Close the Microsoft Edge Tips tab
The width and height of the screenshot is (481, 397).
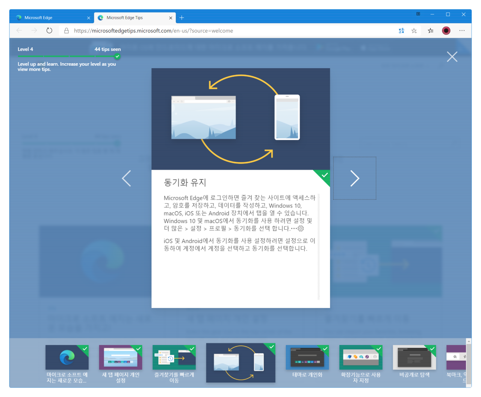(171, 18)
